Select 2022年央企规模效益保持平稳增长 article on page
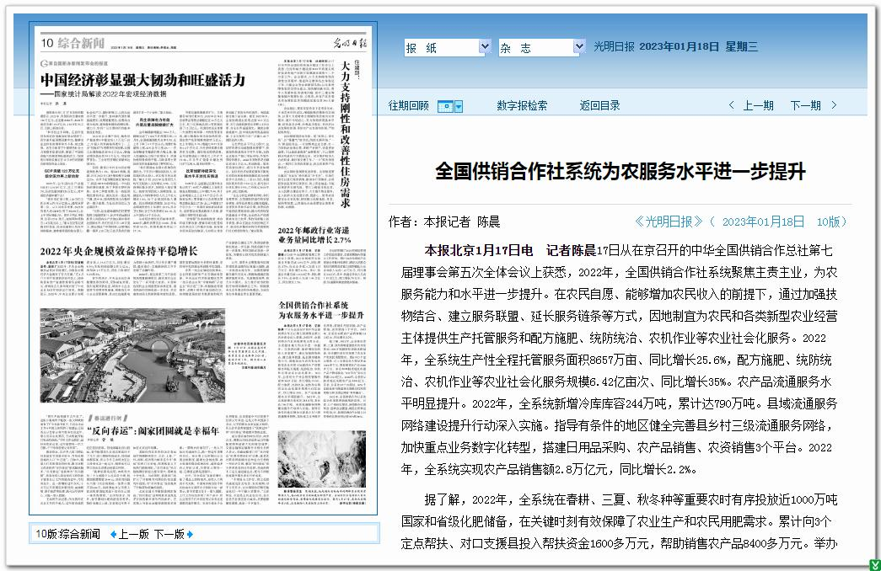Viewport: 881px width, 571px height. 118,250
